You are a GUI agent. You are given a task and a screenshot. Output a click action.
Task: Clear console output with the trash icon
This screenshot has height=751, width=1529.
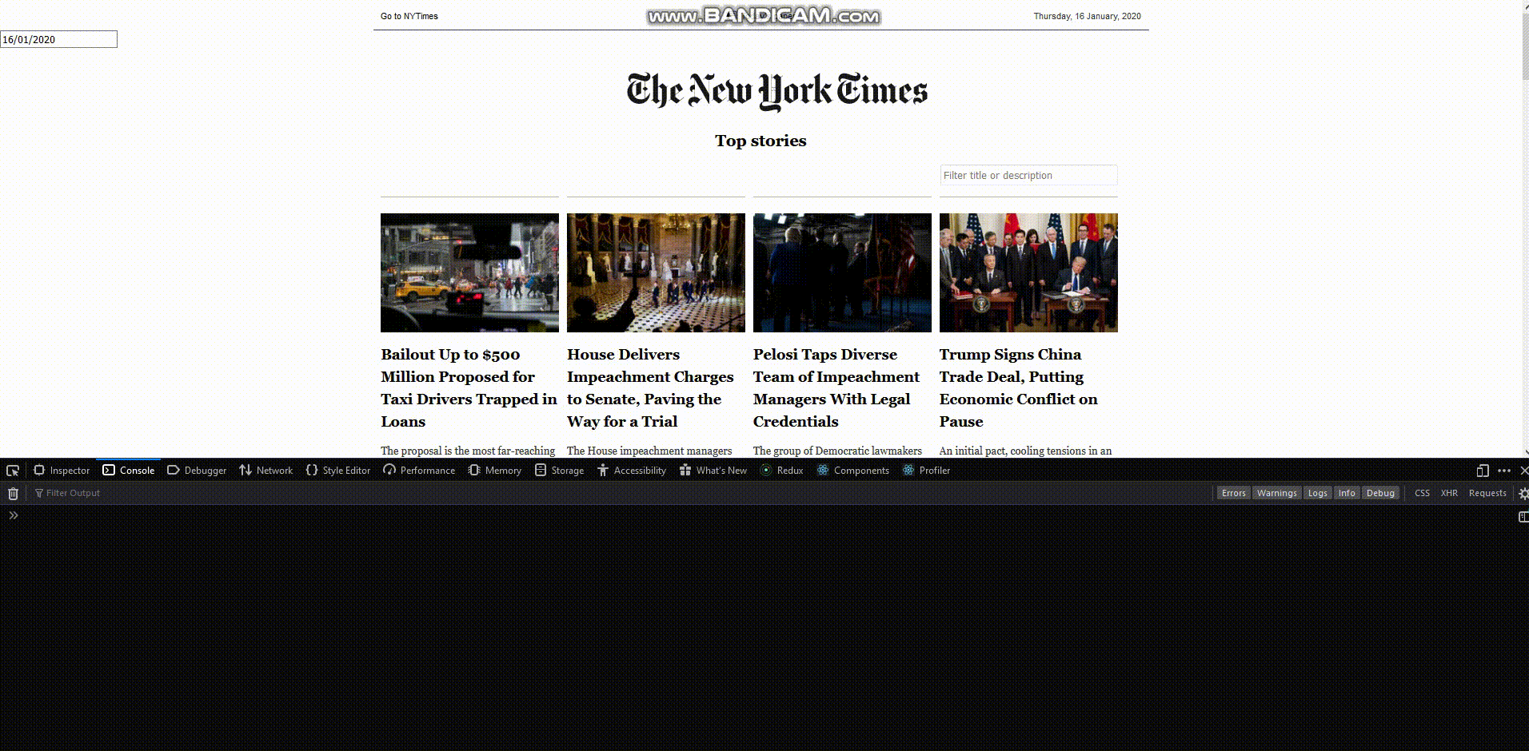(13, 493)
